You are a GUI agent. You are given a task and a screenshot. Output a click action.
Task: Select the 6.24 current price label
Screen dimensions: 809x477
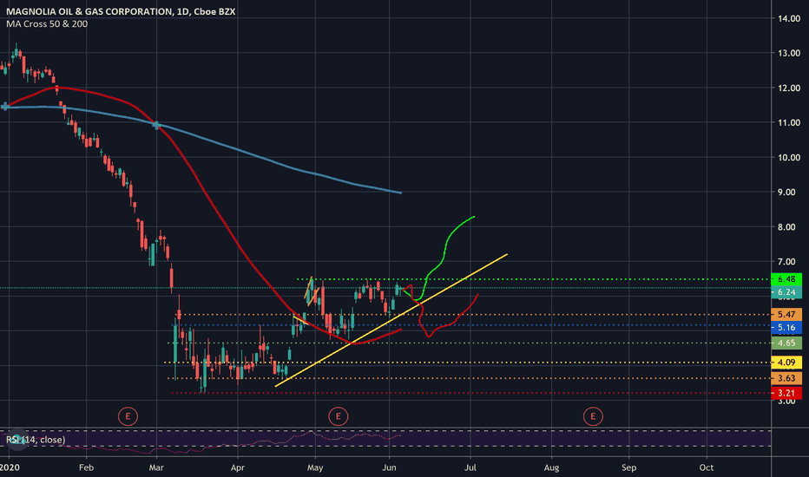click(786, 292)
